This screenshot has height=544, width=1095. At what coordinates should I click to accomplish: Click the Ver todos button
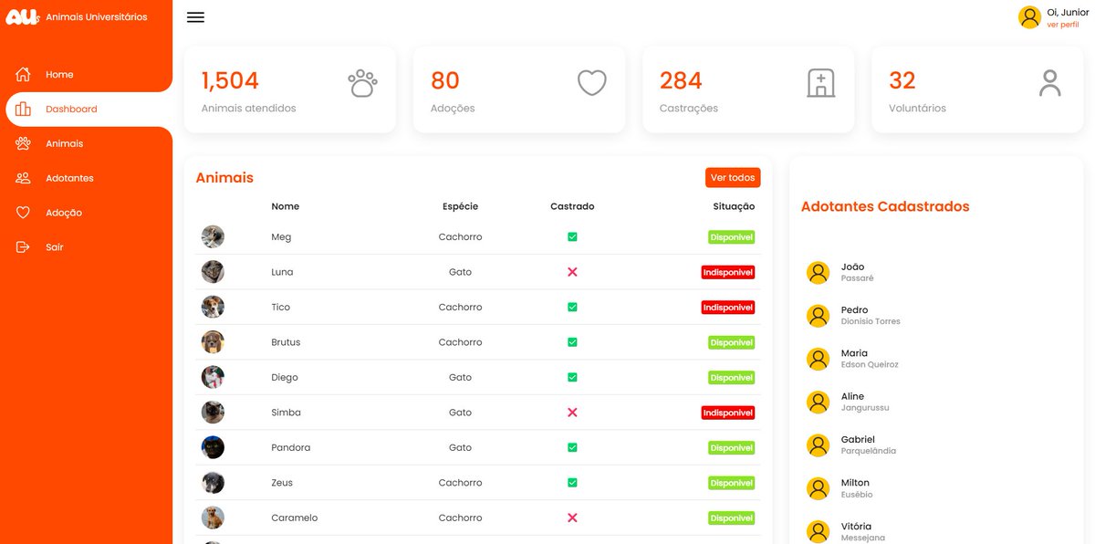732,177
